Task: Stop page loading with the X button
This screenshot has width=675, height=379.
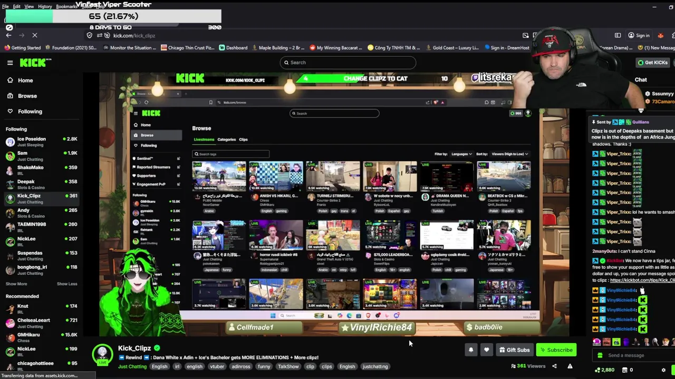Action: point(35,35)
